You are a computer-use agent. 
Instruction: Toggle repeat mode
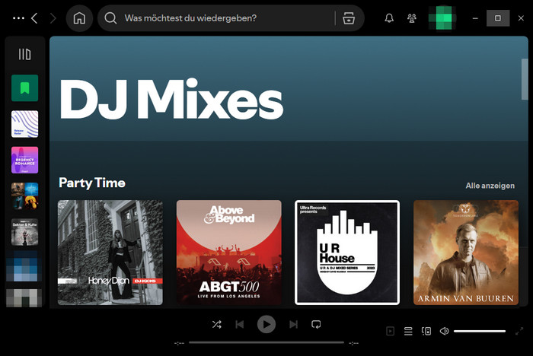coord(316,324)
